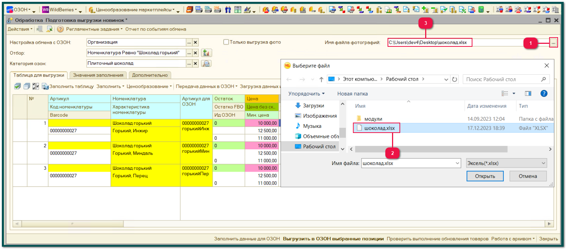Click the two people icon in top toolbar
This screenshot has width=567, height=250.
[229, 10]
